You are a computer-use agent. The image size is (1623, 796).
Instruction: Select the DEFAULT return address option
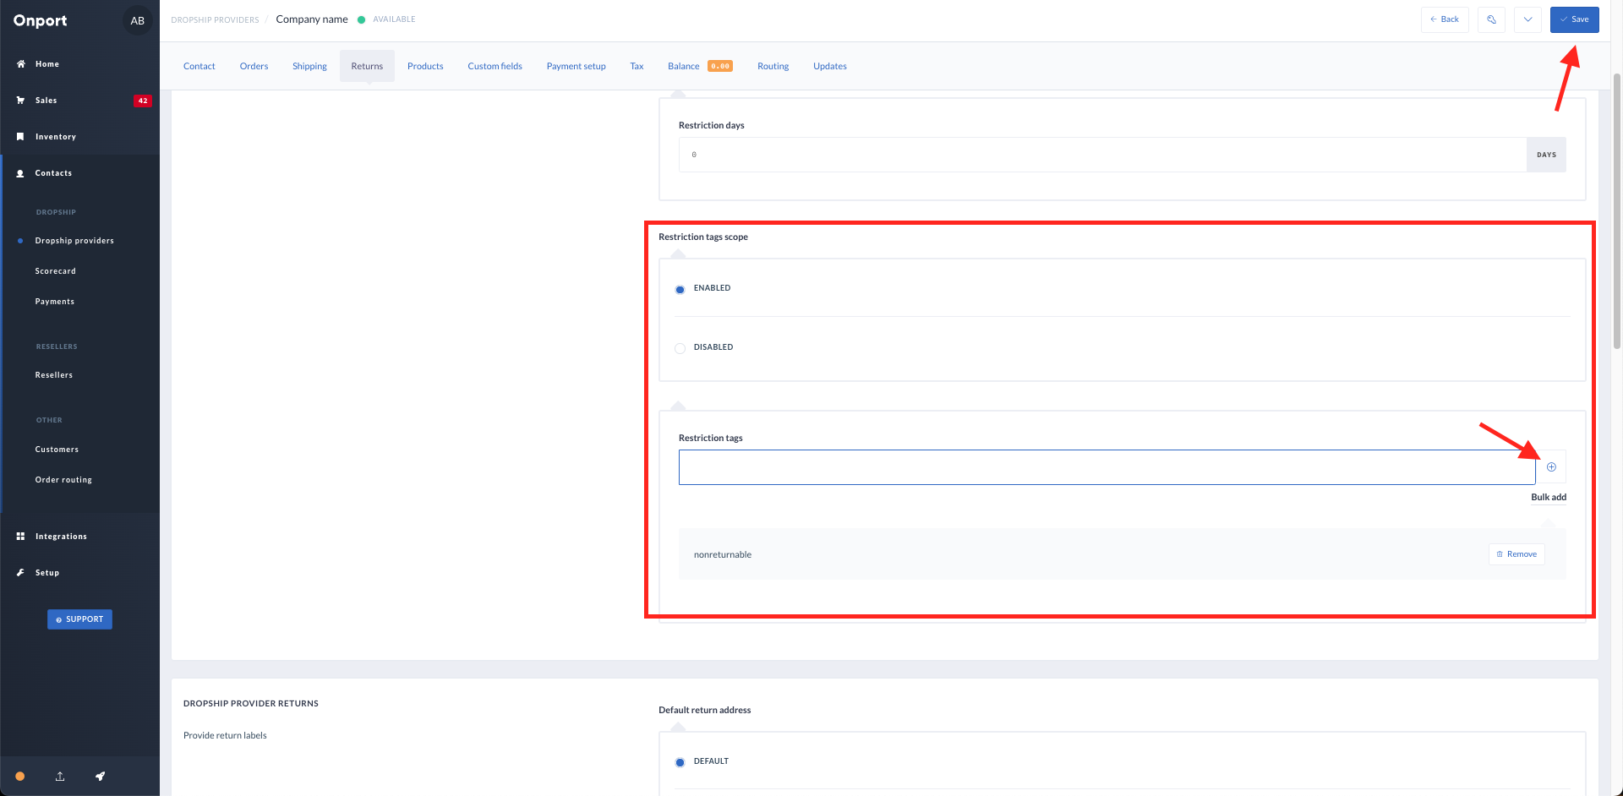pyautogui.click(x=680, y=762)
